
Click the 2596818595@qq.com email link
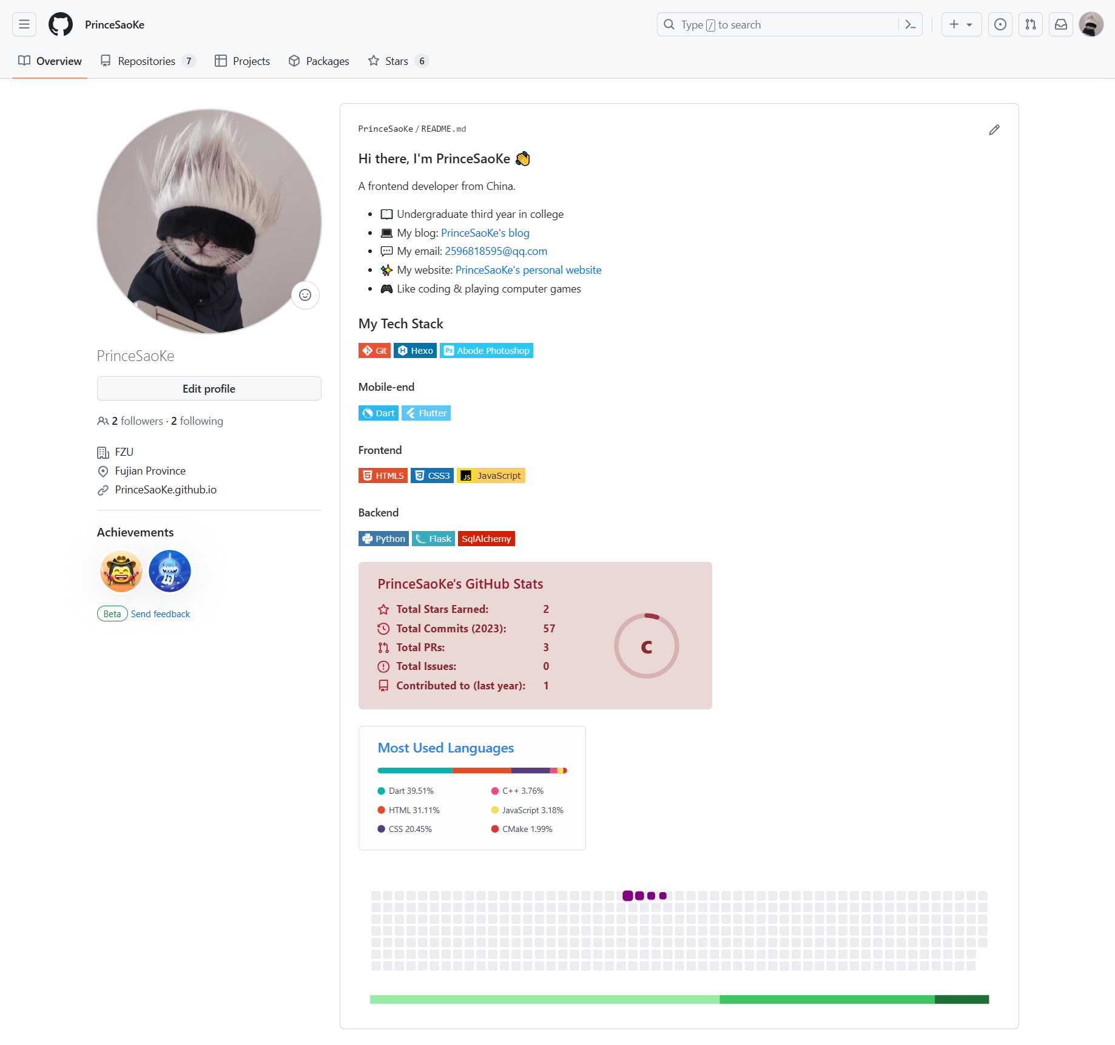(496, 251)
